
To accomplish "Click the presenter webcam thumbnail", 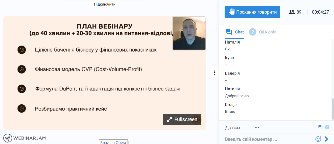I will (x=189, y=33).
